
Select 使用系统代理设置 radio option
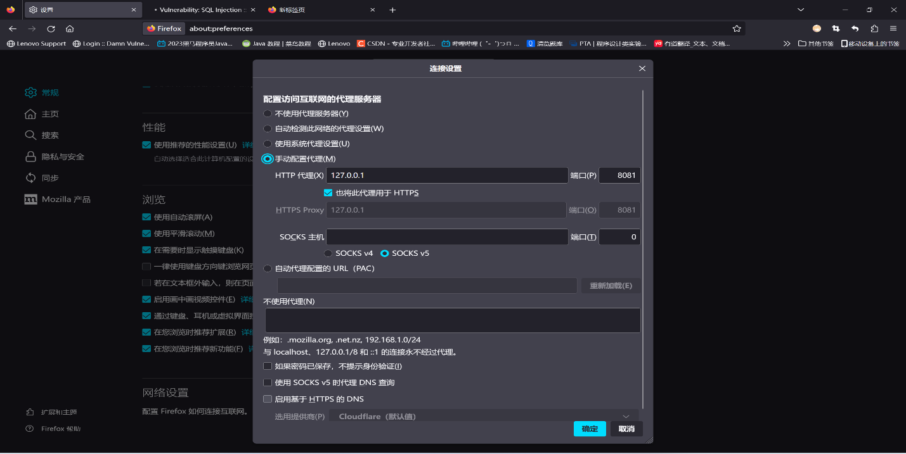pos(268,144)
